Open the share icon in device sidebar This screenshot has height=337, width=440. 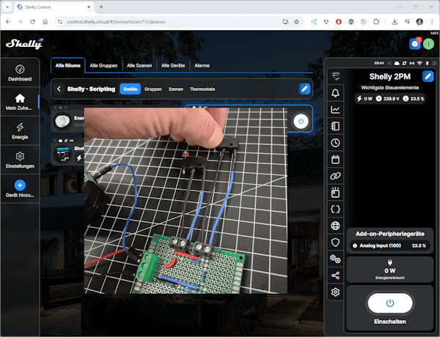[336, 275]
